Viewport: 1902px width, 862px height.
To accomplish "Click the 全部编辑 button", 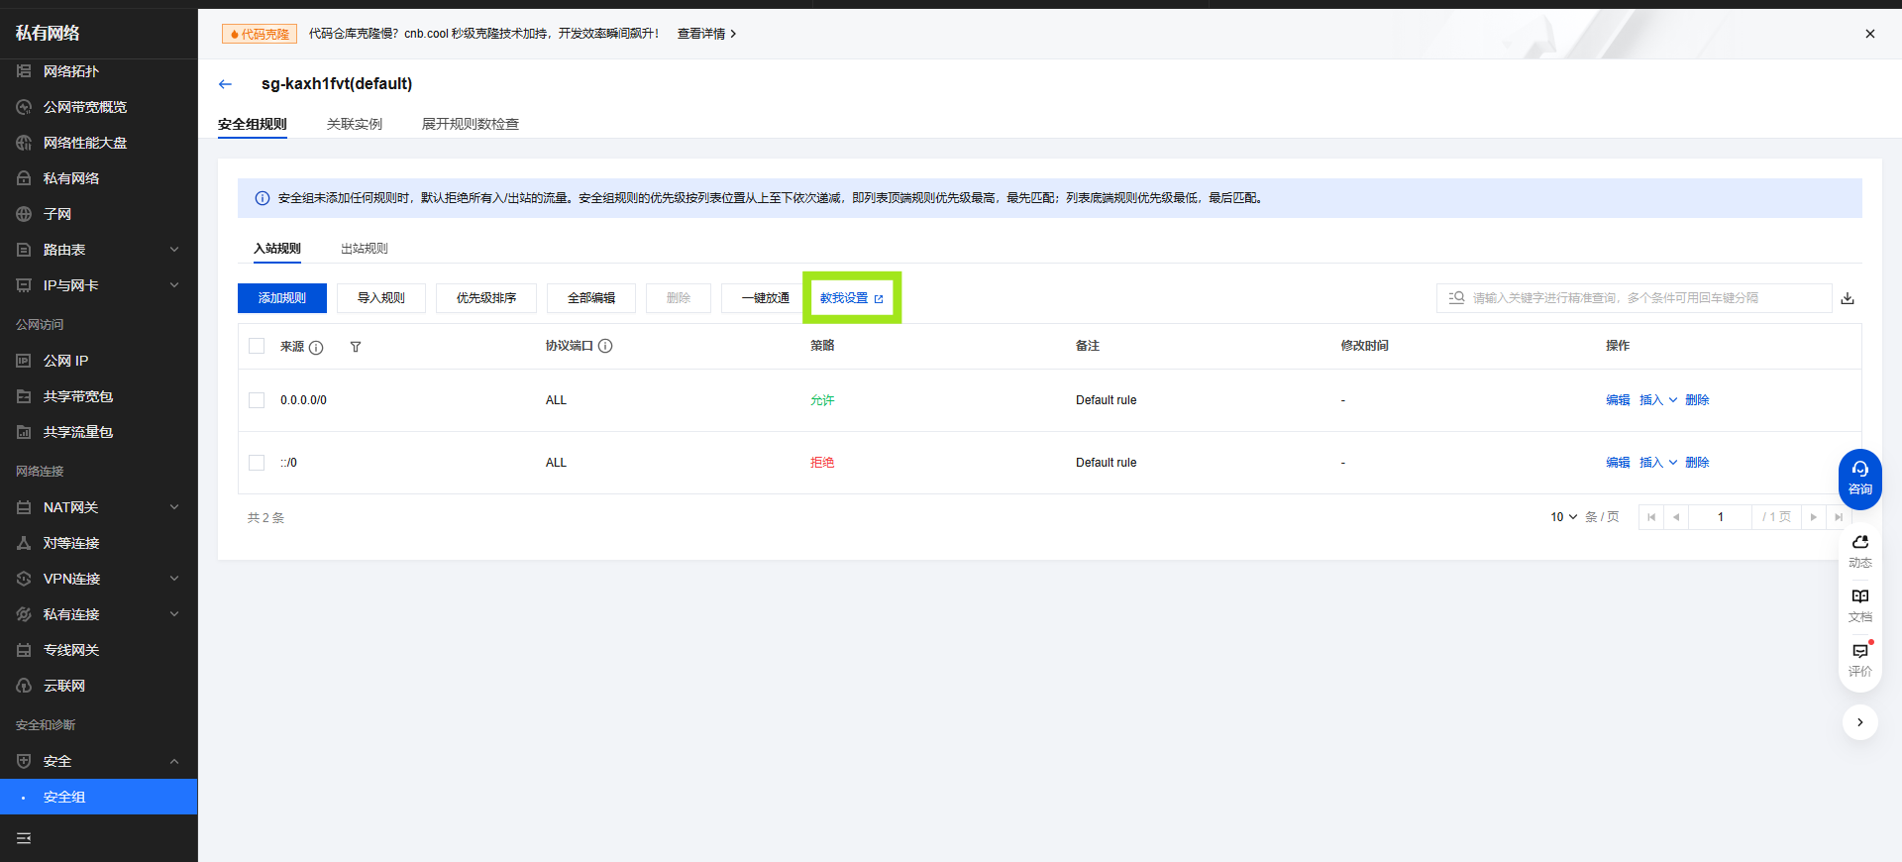I will (591, 298).
